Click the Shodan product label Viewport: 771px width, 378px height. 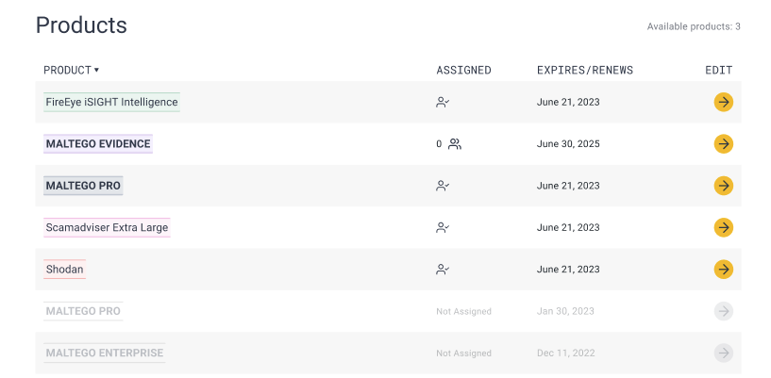click(64, 270)
